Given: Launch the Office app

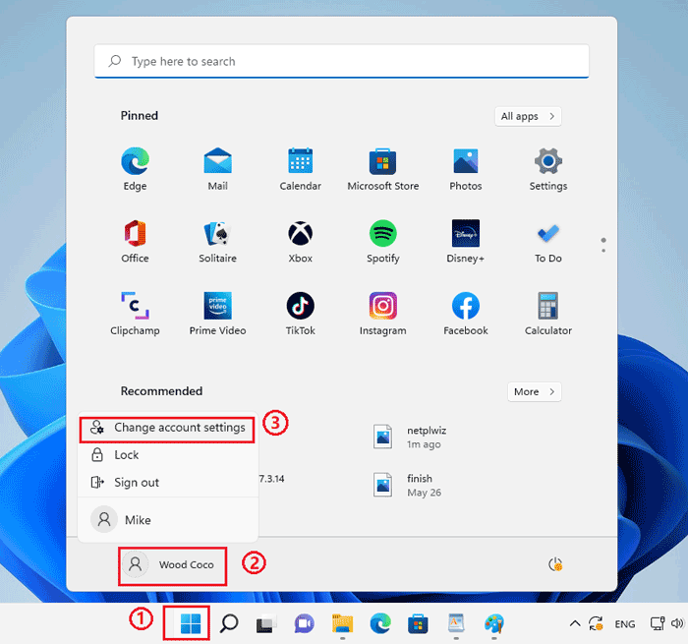Looking at the screenshot, I should point(135,242).
